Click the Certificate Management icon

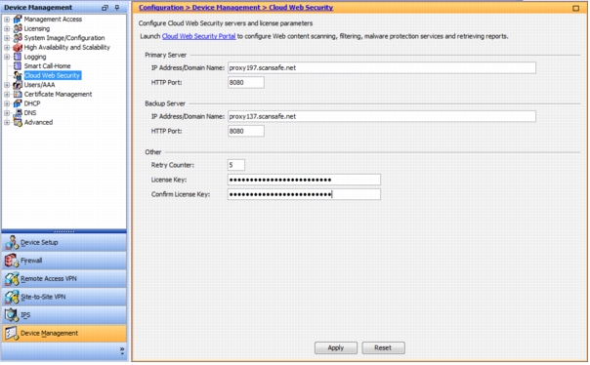pos(18,94)
